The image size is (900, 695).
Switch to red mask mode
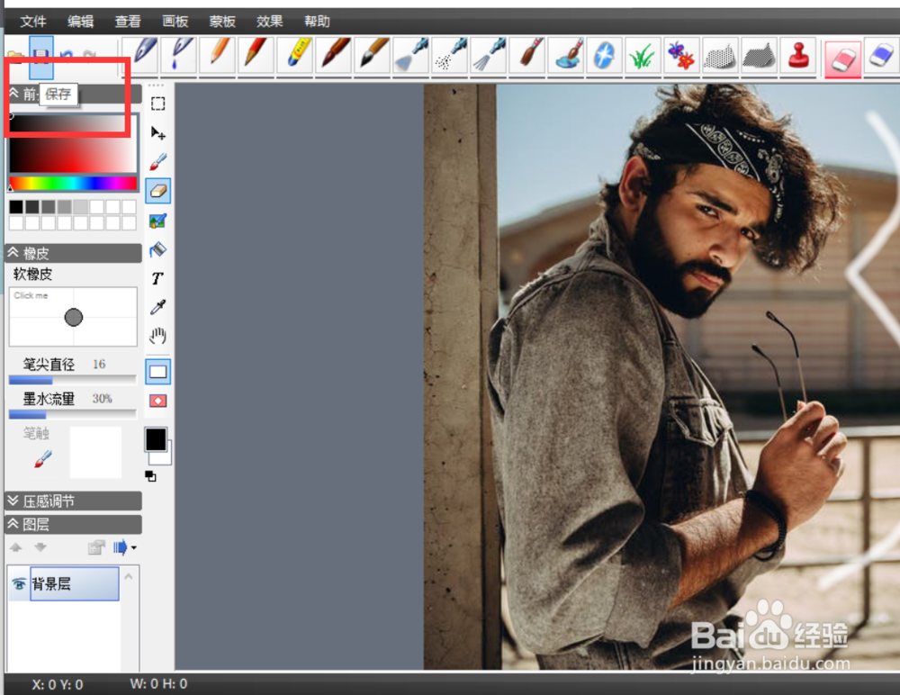pos(157,401)
